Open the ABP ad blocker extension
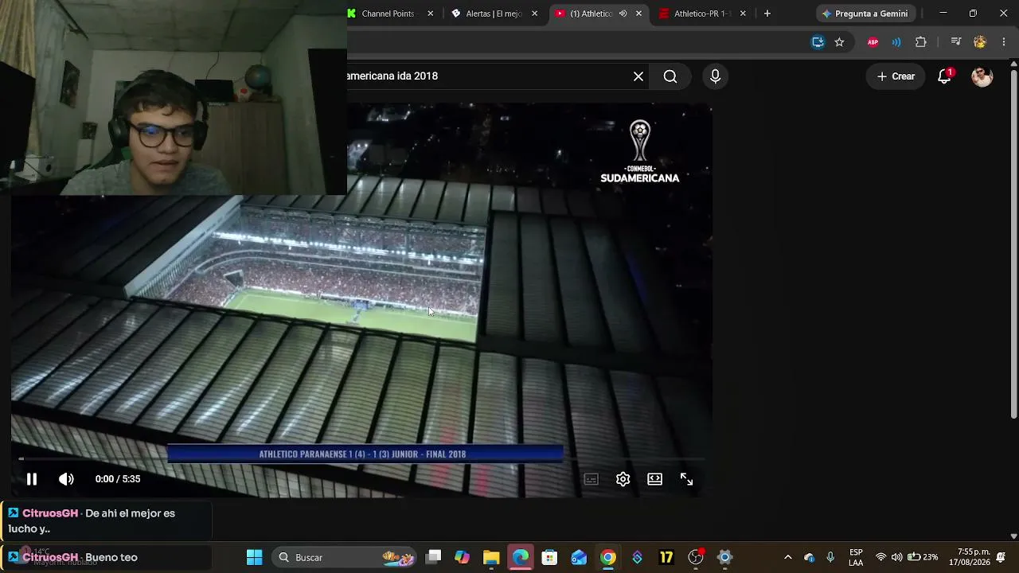The width and height of the screenshot is (1019, 573). pos(873,42)
